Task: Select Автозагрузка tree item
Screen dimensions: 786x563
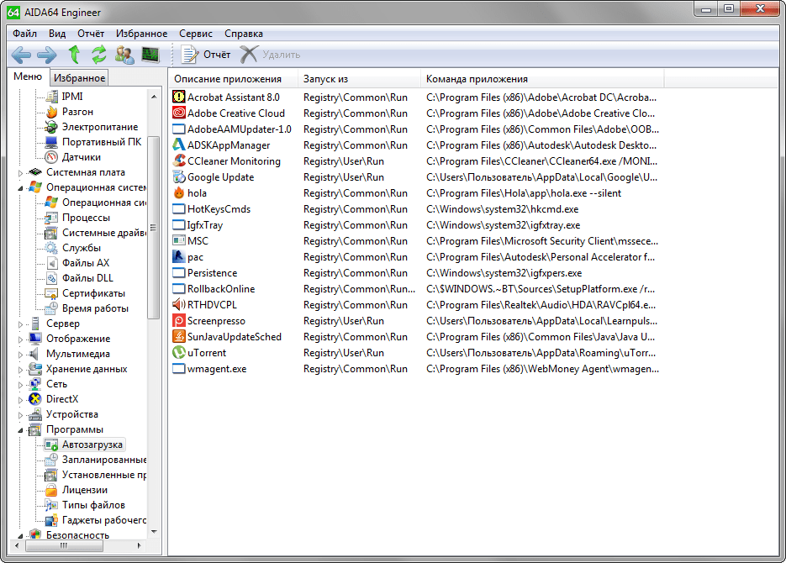Action: pos(92,445)
